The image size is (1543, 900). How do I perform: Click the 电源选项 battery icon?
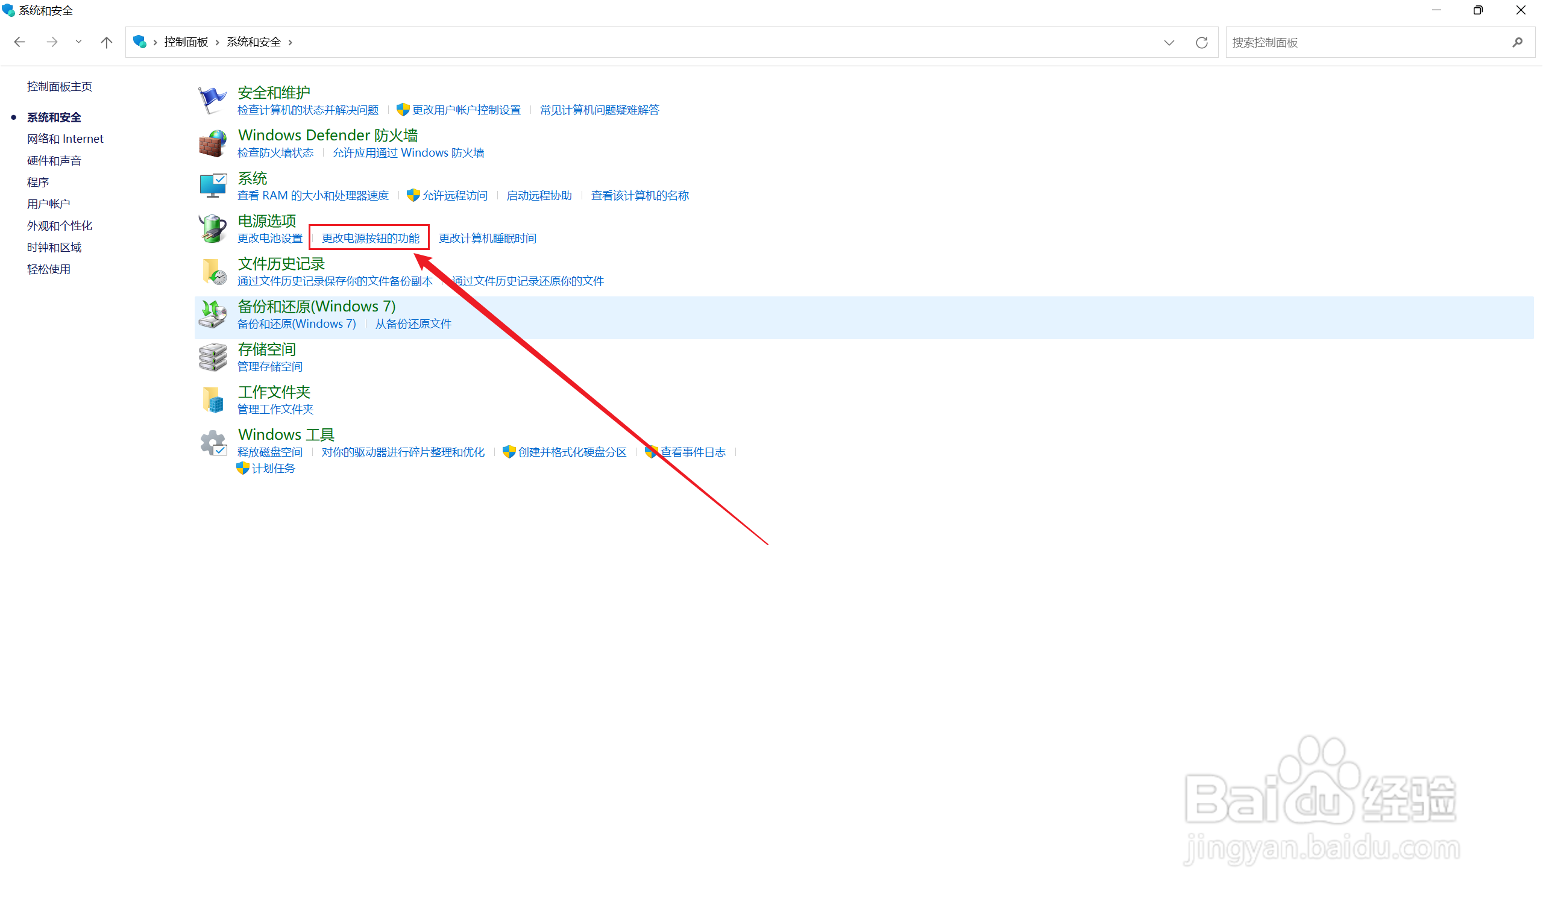[213, 228]
